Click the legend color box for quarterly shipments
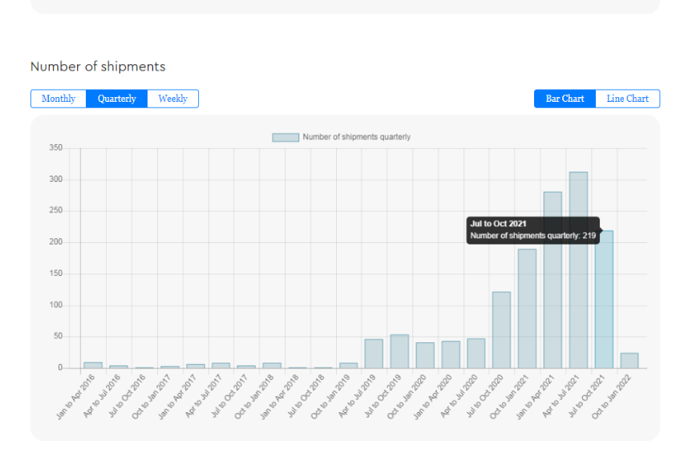 tap(285, 137)
